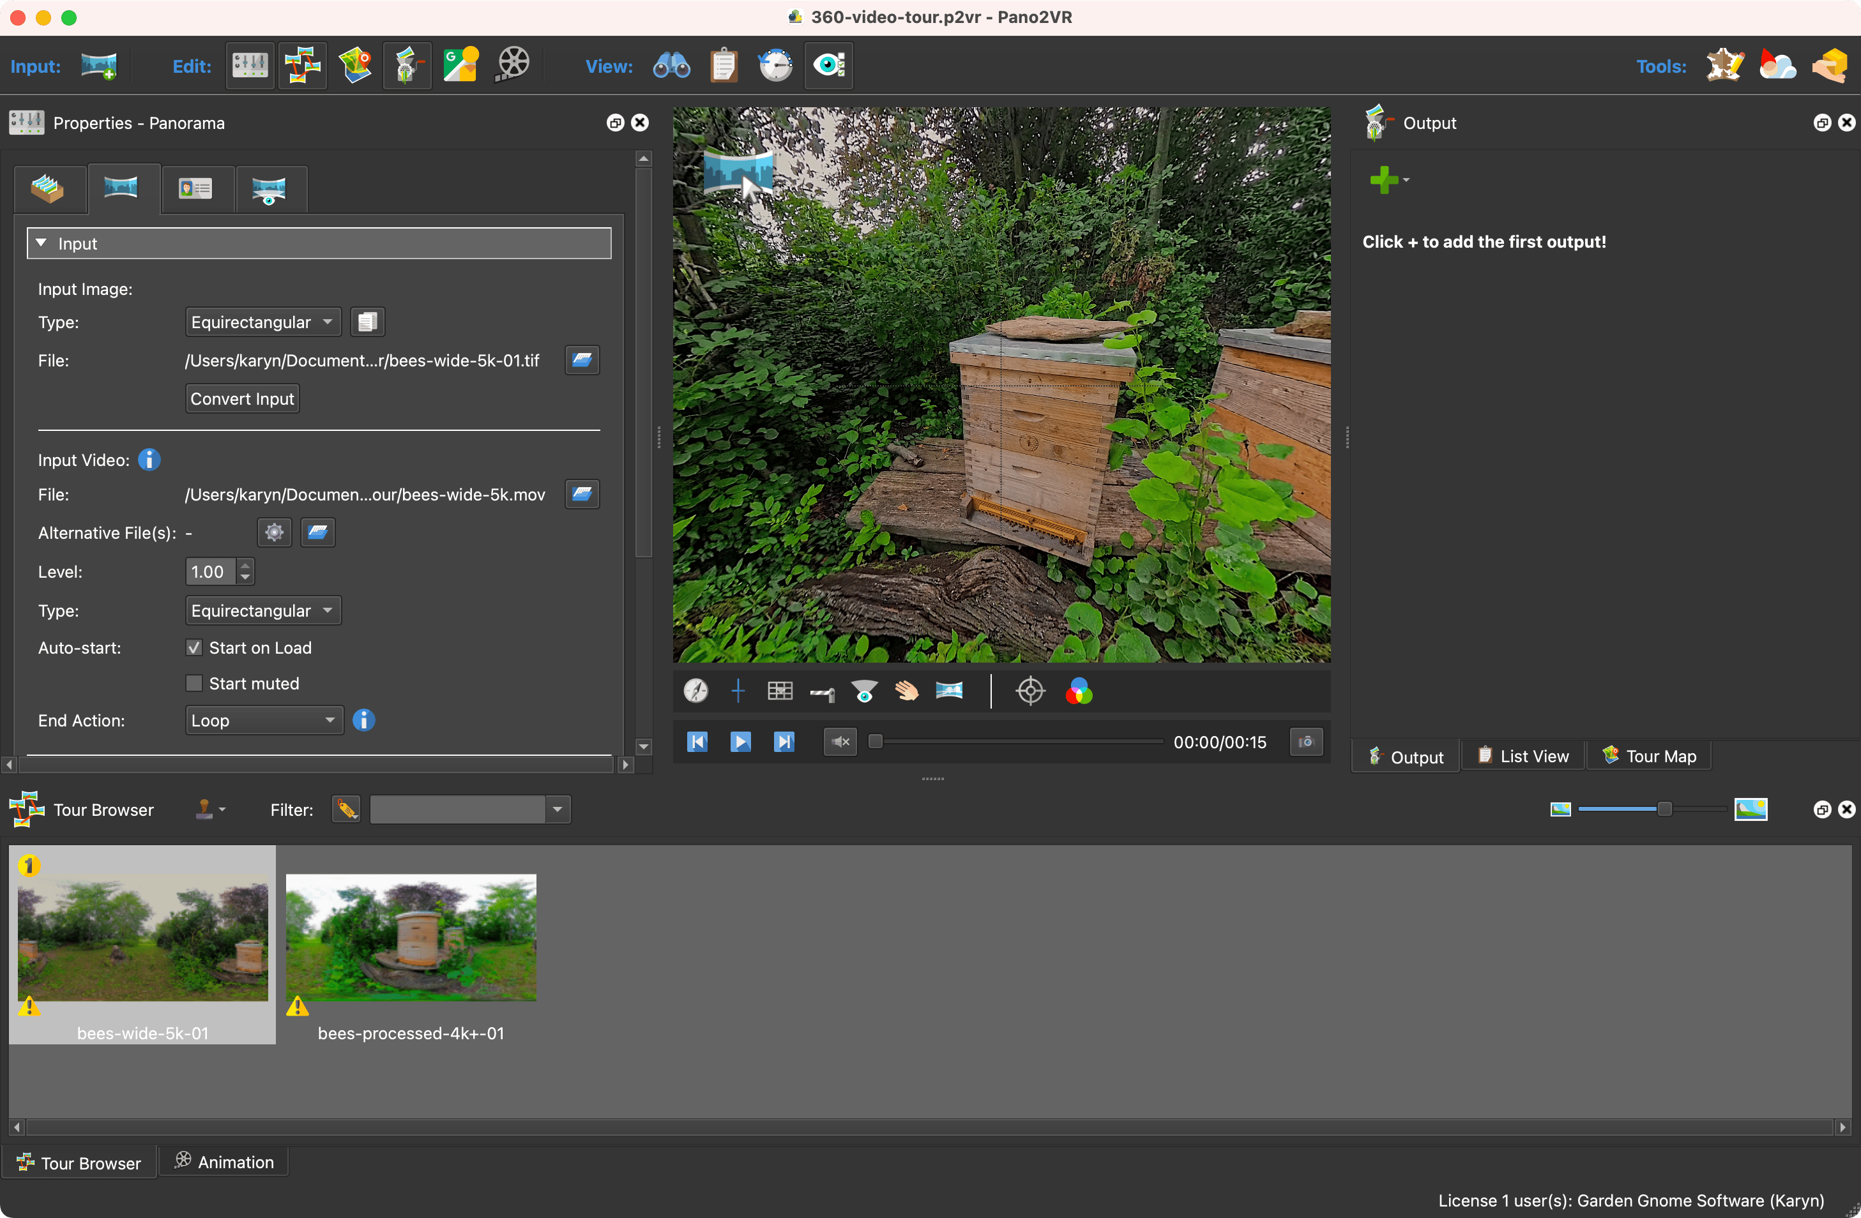
Task: Collapse the Input section
Action: (x=42, y=243)
